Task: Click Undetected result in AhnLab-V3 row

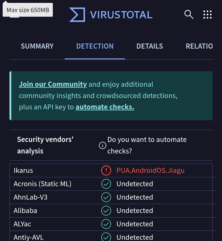Action: click(x=135, y=197)
